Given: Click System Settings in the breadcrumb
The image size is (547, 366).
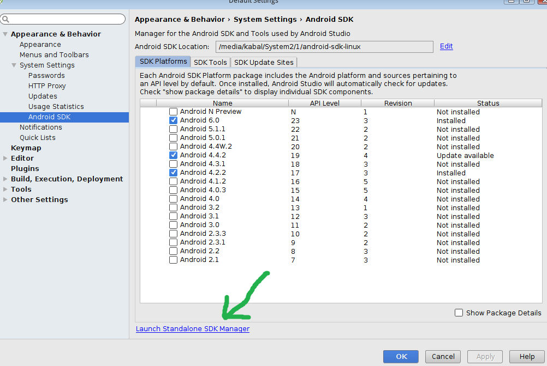Looking at the screenshot, I should [265, 20].
